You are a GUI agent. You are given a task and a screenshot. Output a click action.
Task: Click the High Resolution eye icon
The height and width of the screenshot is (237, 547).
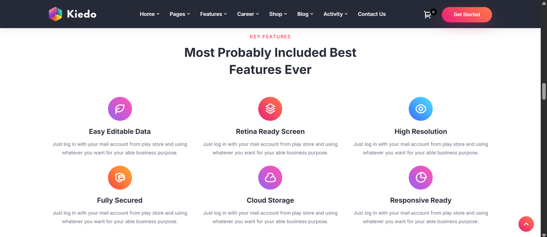coord(421,109)
